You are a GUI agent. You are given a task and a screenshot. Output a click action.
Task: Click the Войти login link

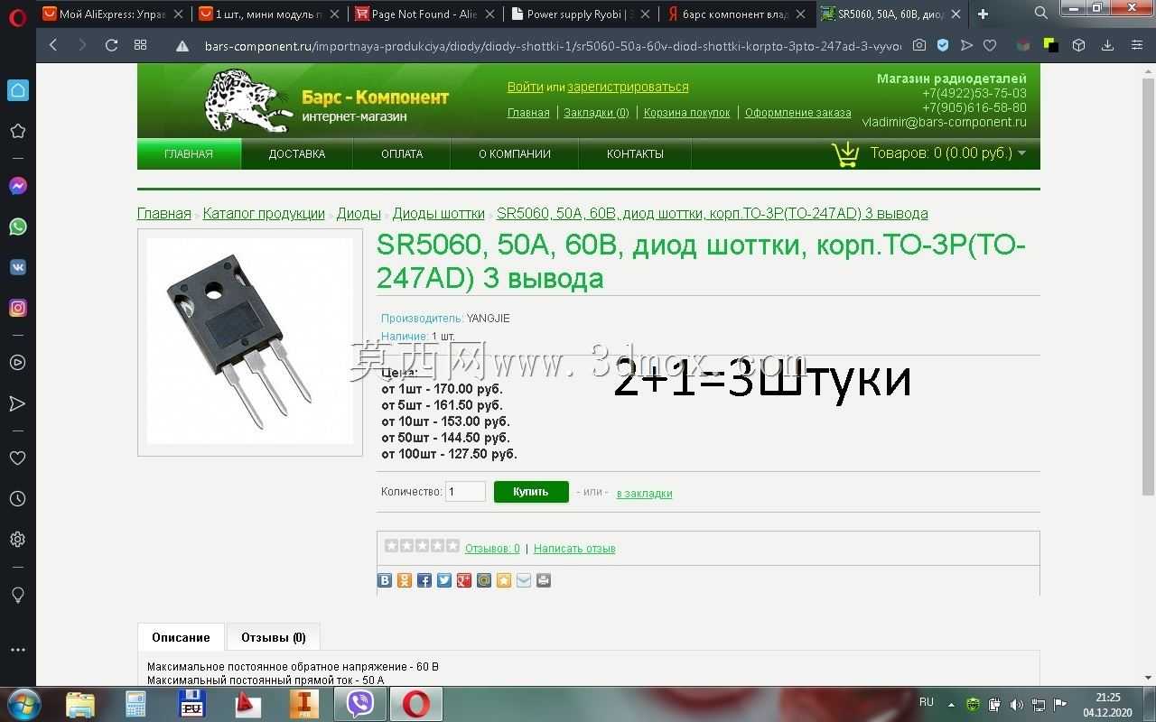coord(525,87)
